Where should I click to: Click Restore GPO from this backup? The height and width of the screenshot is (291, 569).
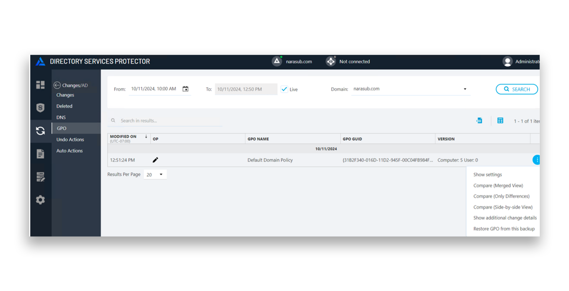(x=504, y=229)
